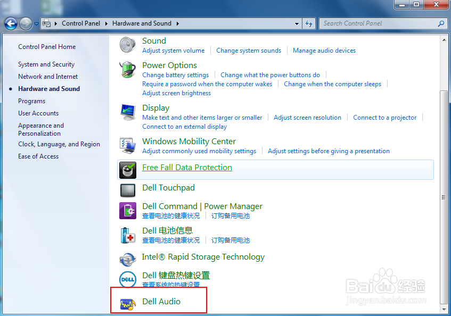
Task: Expand the arrow after Hardware and Sound breadcrumb
Action: pyautogui.click(x=178, y=23)
